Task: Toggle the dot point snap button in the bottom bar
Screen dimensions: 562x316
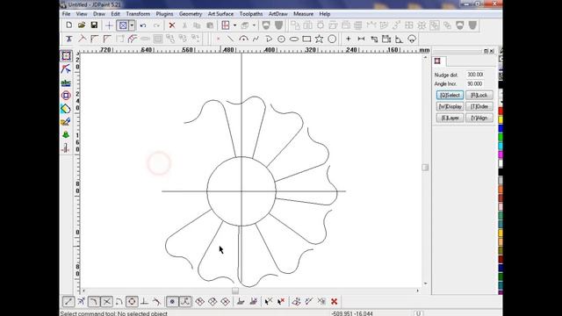Action: pyautogui.click(x=172, y=302)
